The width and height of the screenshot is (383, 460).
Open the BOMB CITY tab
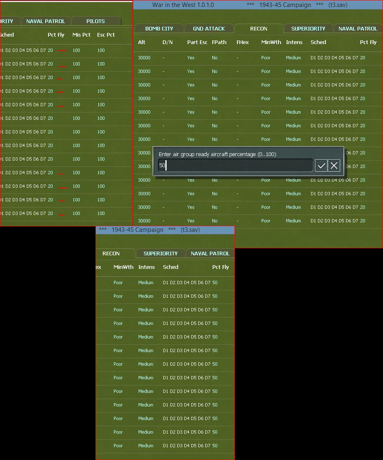[159, 28]
